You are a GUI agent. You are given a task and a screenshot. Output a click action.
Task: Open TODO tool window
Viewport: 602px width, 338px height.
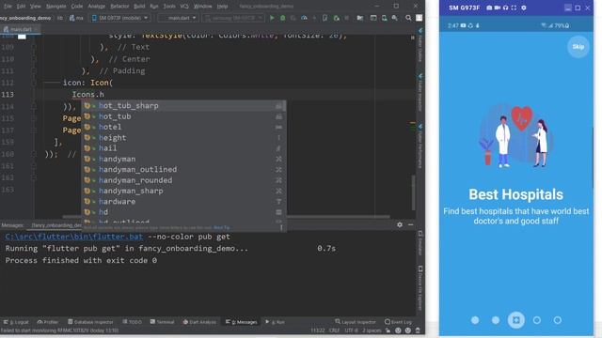click(x=133, y=322)
